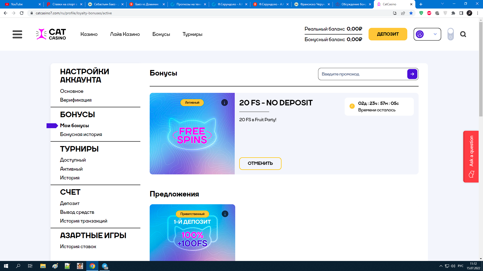Toggle the light/dark theme switch
The image size is (483, 271).
451,34
